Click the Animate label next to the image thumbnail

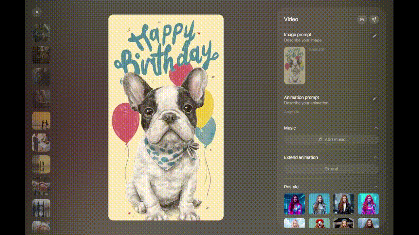(x=317, y=49)
